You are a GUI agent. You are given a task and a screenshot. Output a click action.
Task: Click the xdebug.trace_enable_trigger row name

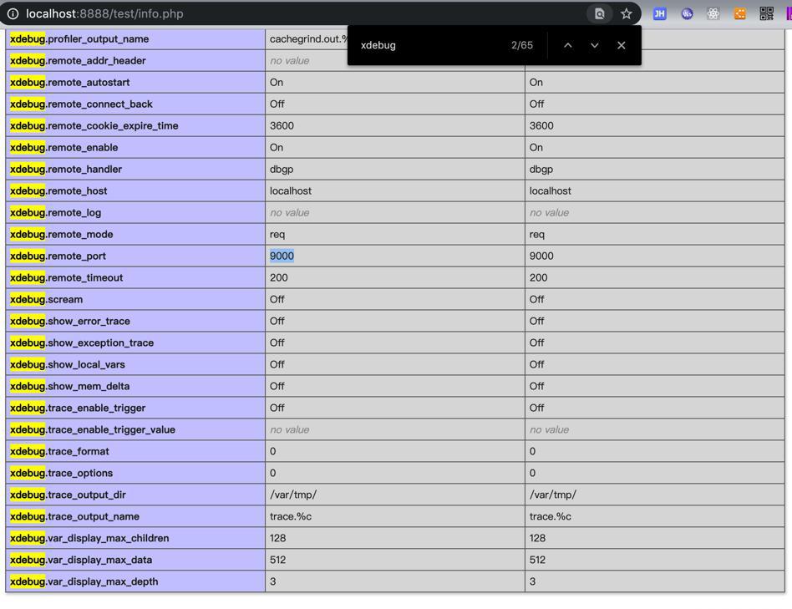coord(78,408)
